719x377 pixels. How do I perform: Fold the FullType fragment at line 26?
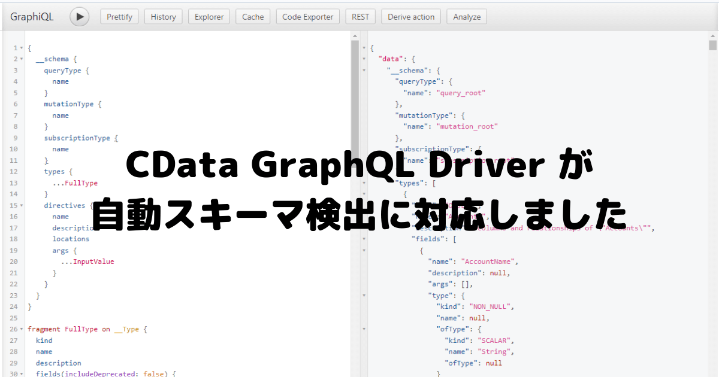point(22,329)
